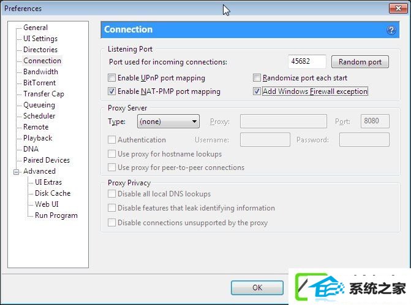The image size is (411, 305).
Task: Toggle the Authentication checkbox
Action: pos(111,139)
